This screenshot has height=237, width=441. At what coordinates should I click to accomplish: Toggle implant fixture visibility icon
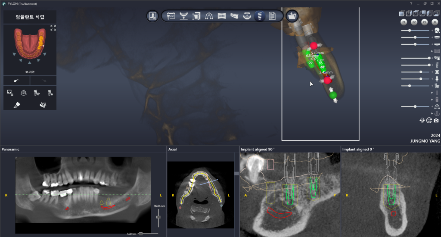coord(437,65)
